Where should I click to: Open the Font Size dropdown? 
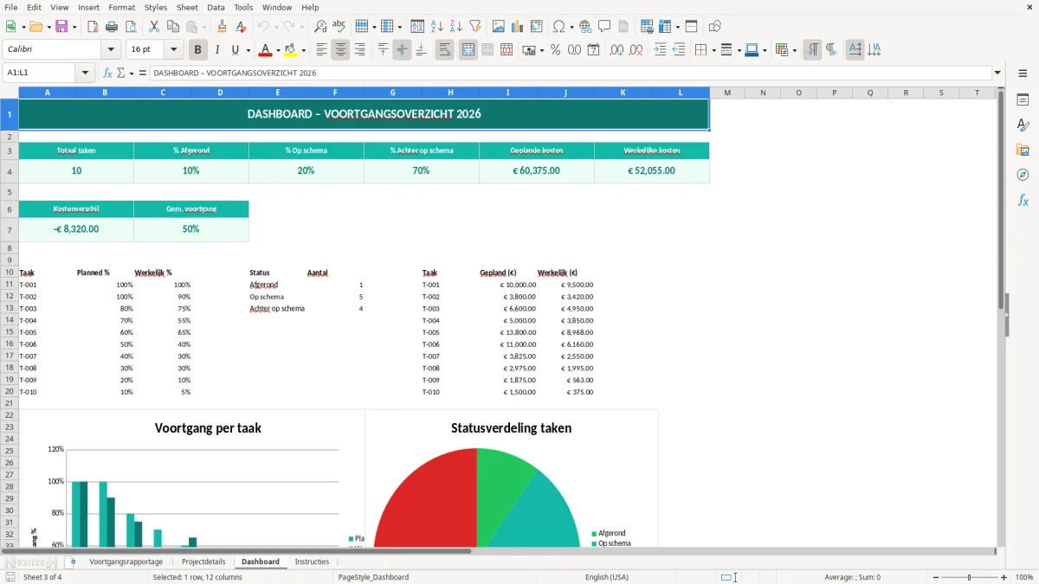(174, 50)
